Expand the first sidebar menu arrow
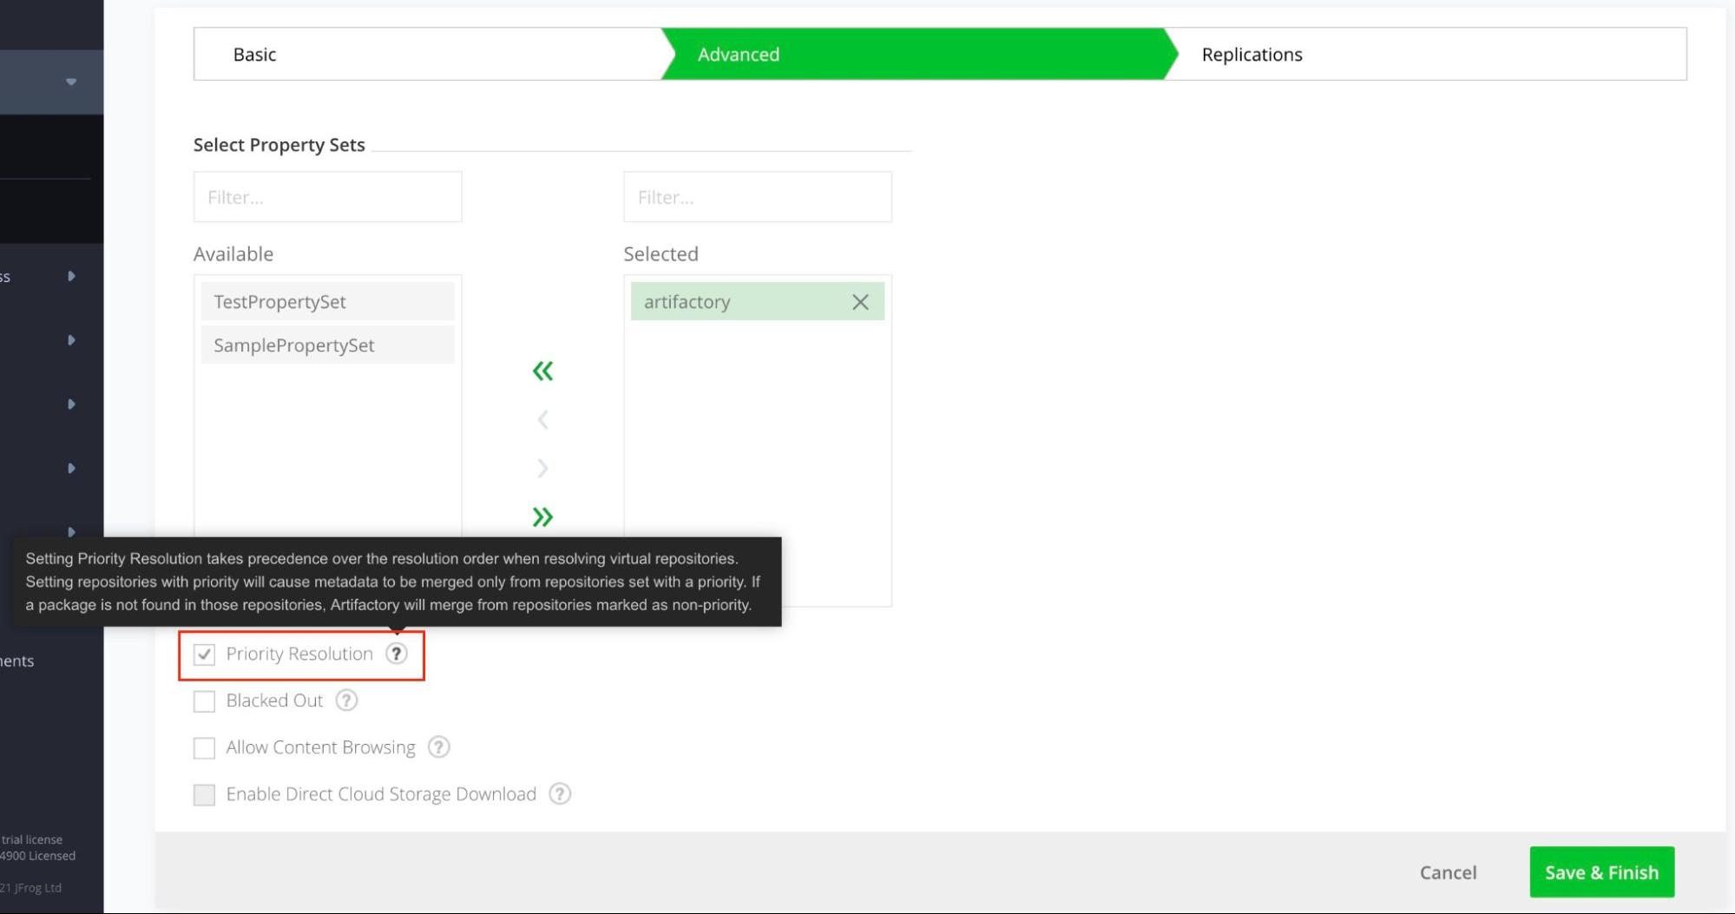Image resolution: width=1735 pixels, height=914 pixels. (71, 276)
